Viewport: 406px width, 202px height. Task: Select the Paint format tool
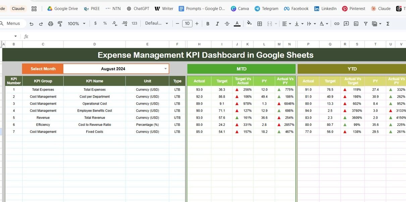click(60, 23)
